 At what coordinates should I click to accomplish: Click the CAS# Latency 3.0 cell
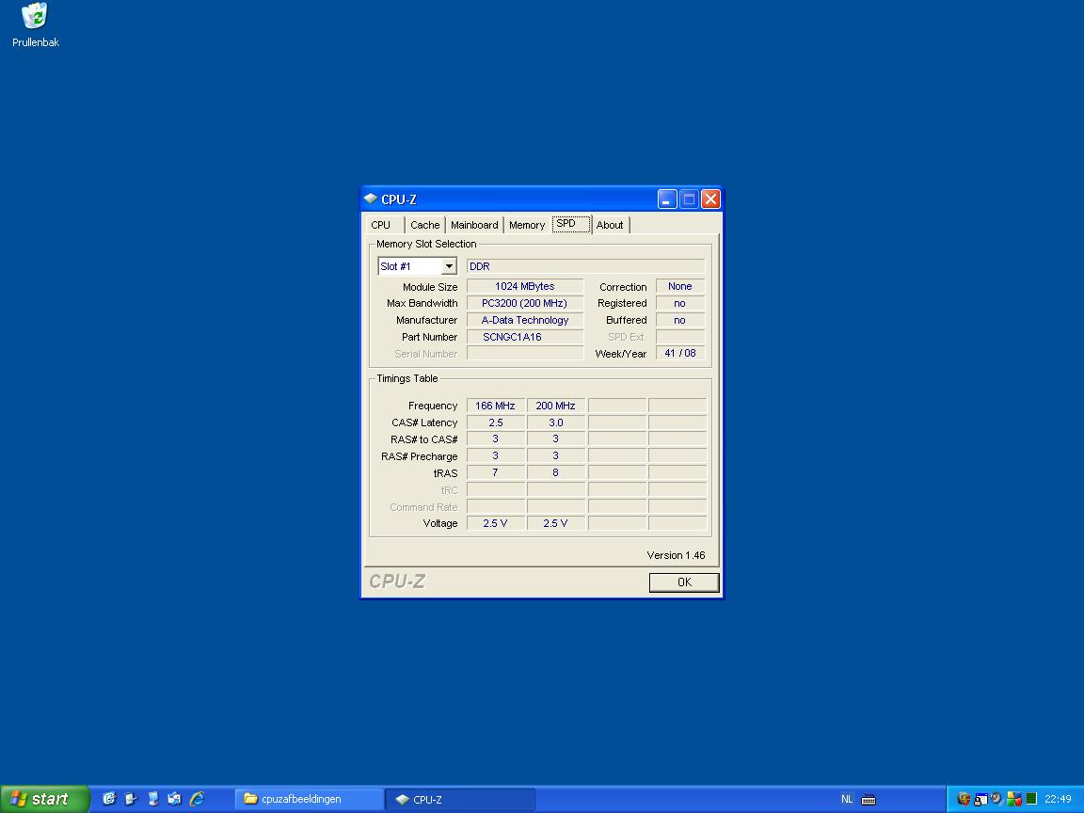click(x=556, y=422)
